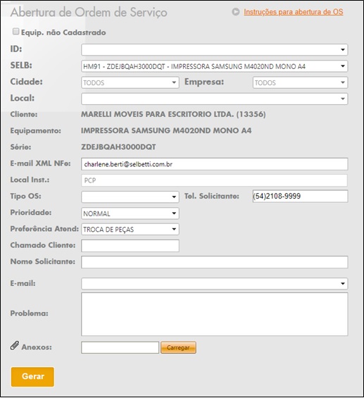Click the Gerar button
This screenshot has width=364, height=398.
(x=32, y=377)
